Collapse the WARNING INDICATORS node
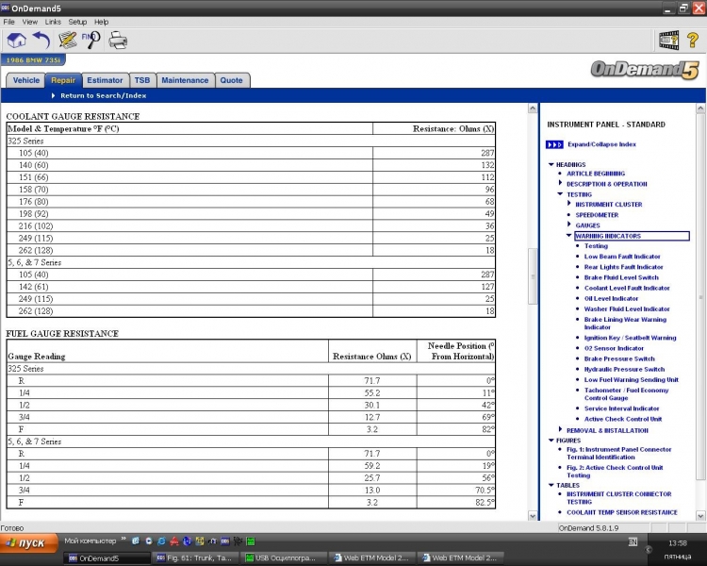 coord(569,236)
